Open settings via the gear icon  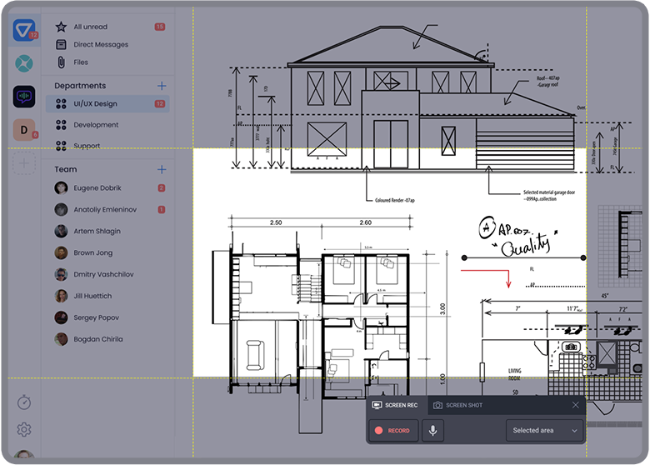24,430
